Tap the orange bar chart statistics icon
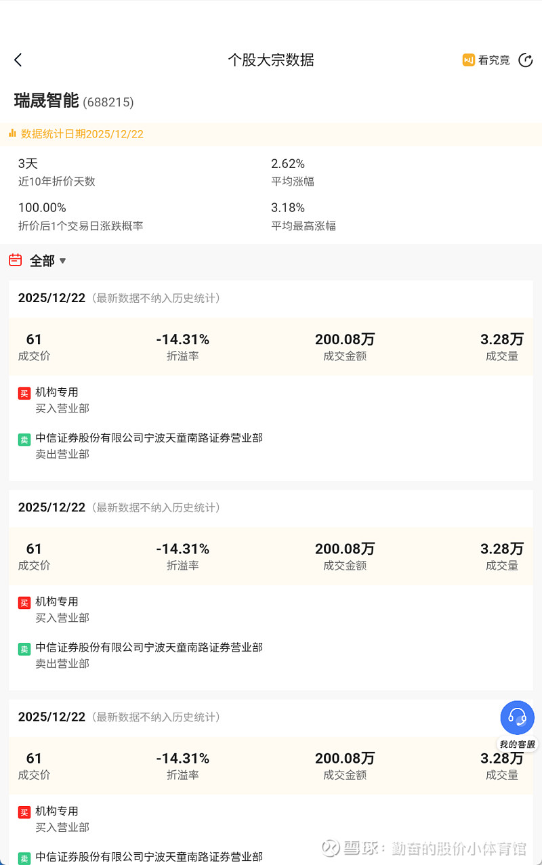Viewport: 542px width, 865px height. tap(12, 133)
